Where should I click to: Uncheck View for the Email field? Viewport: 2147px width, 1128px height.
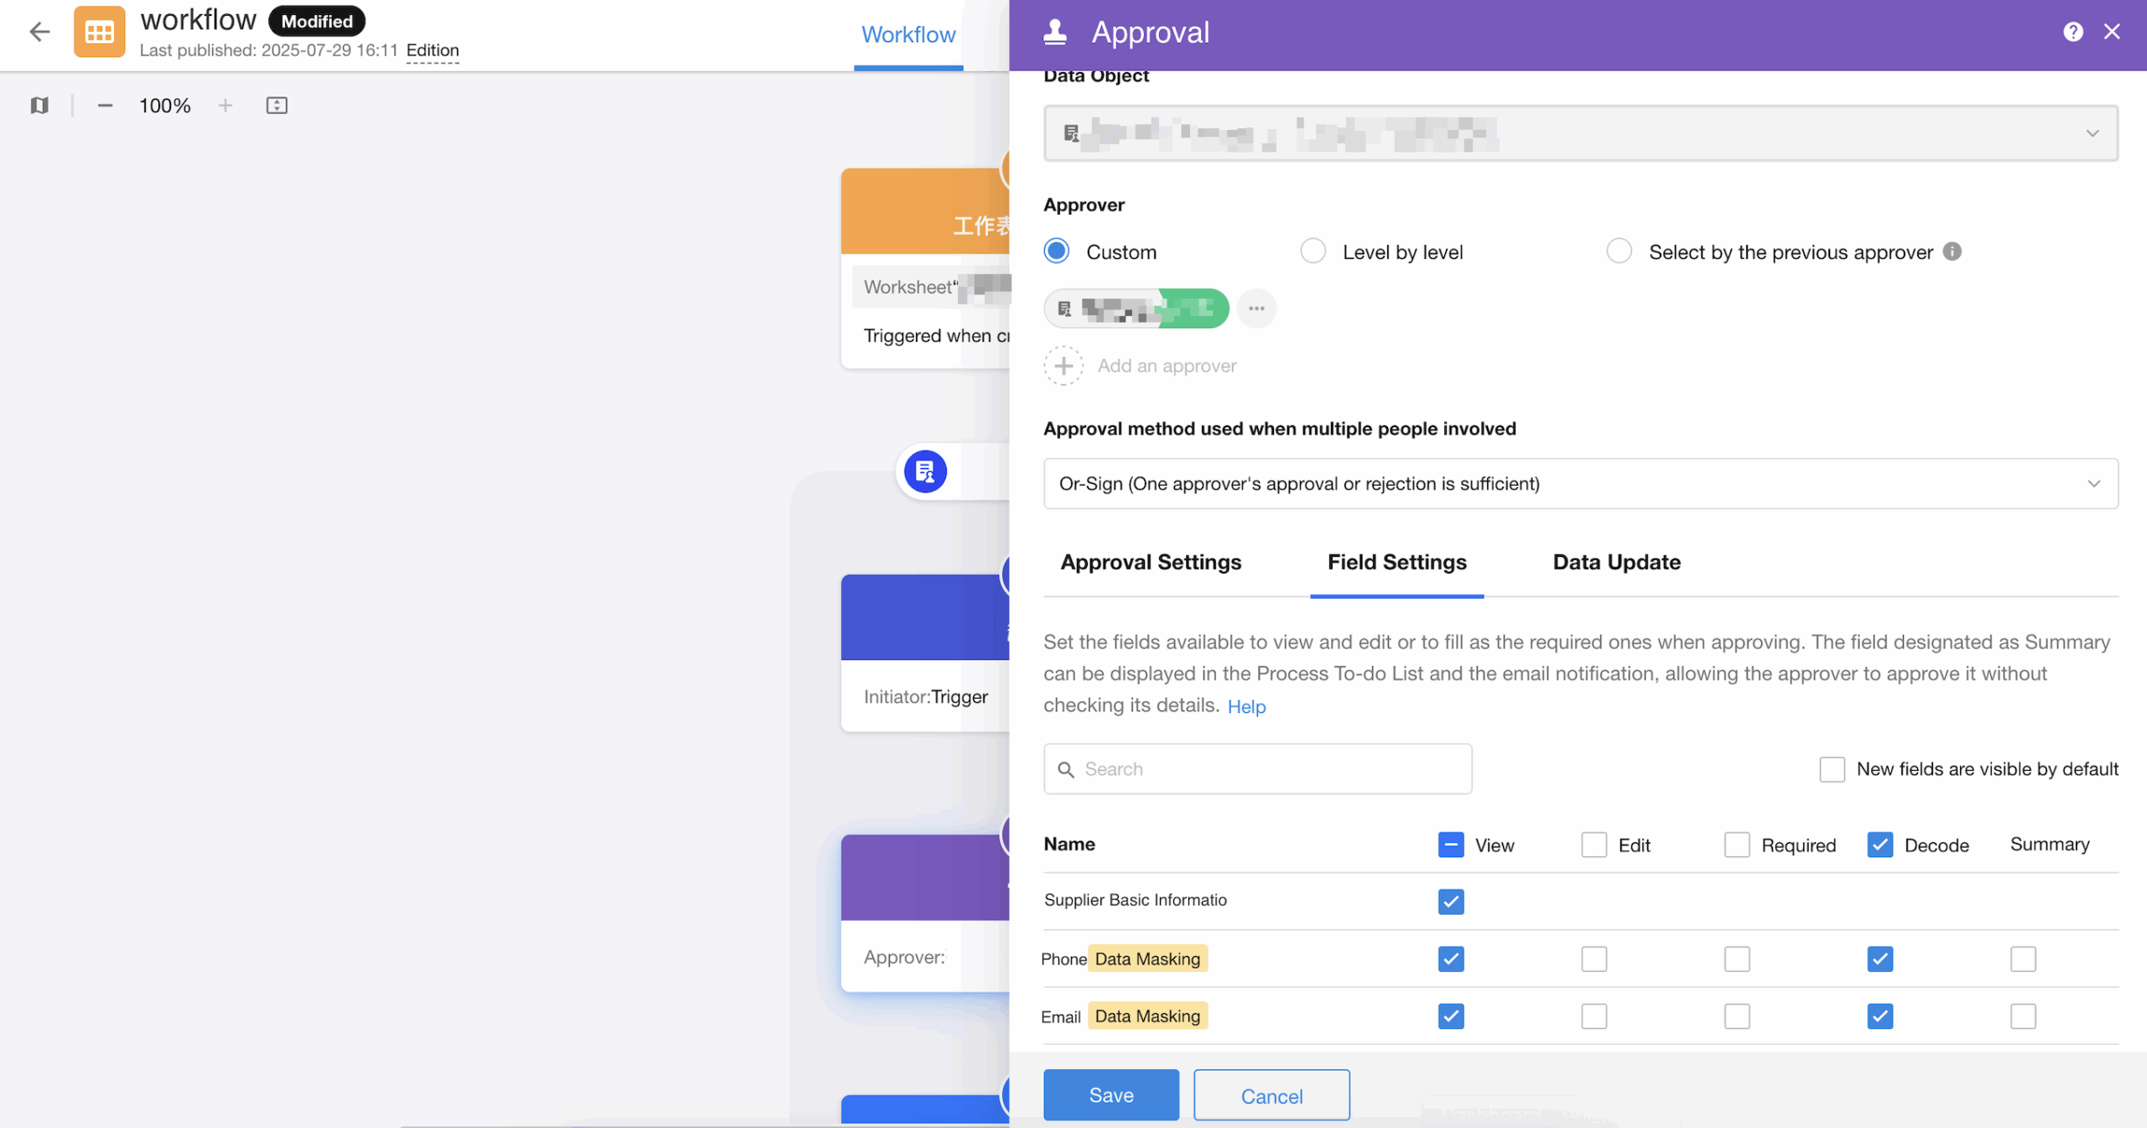pos(1451,1016)
